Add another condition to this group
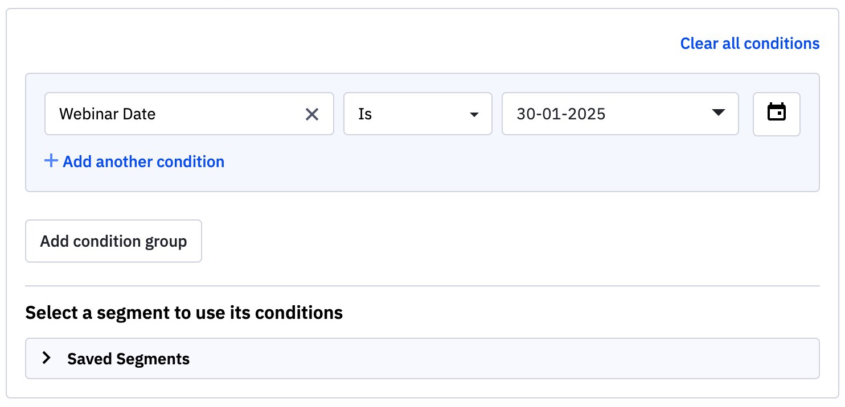The image size is (845, 407). (x=143, y=162)
